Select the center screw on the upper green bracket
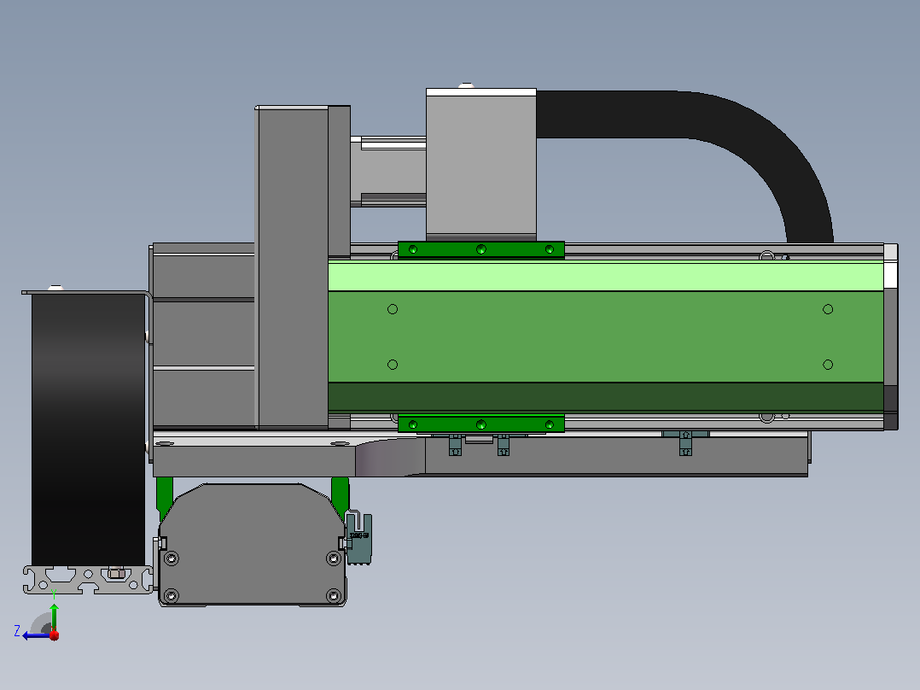 pos(481,249)
